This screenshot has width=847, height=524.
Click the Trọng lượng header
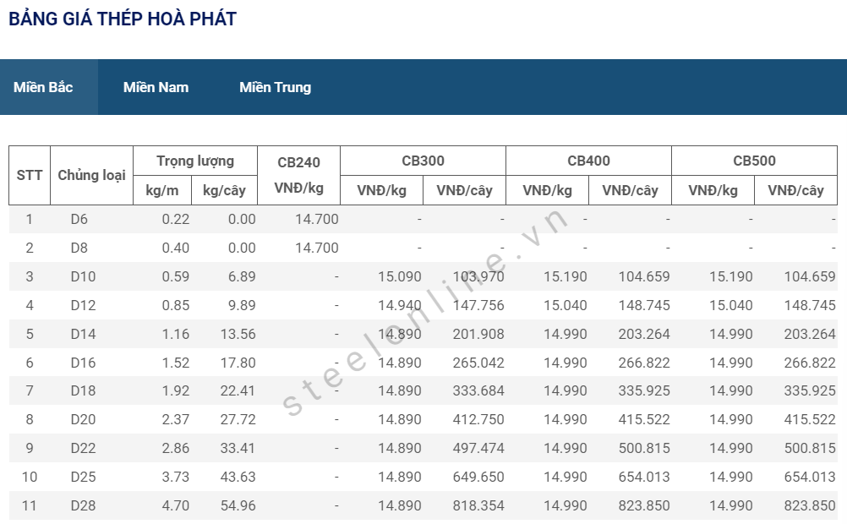(195, 161)
